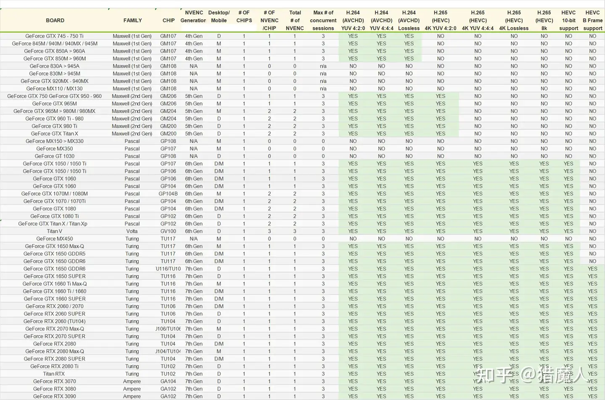Click the # OF CHIPS header
The image size is (605, 400).
point(244,16)
